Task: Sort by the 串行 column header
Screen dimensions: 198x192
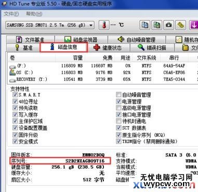Action: [174, 57]
